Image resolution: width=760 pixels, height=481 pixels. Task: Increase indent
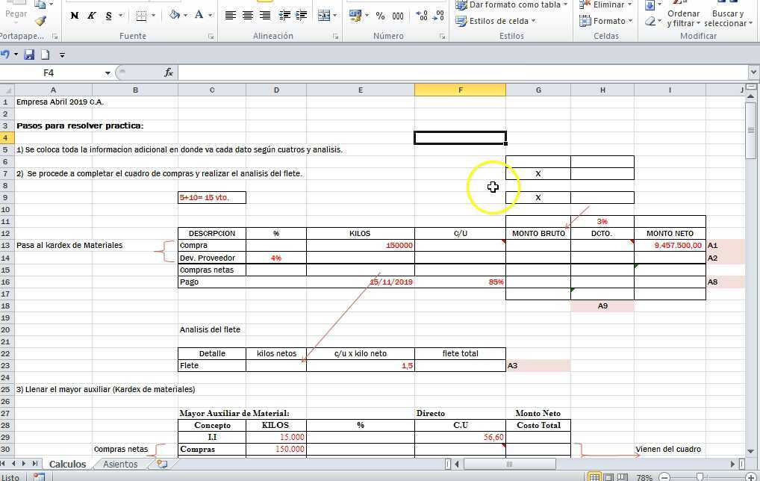coord(301,16)
